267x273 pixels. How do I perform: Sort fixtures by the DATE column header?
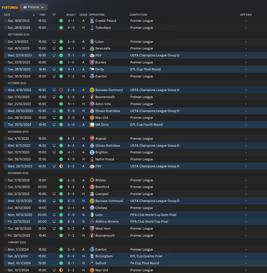7,15
